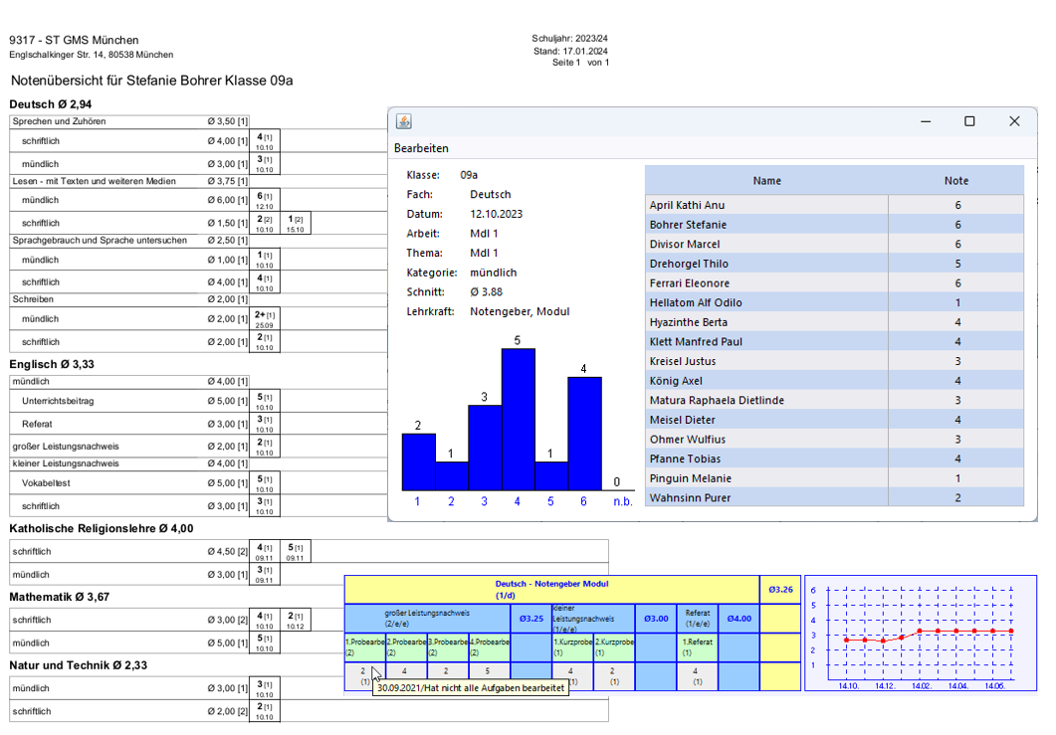Click the grade '1' cell dated 15.10

point(295,224)
